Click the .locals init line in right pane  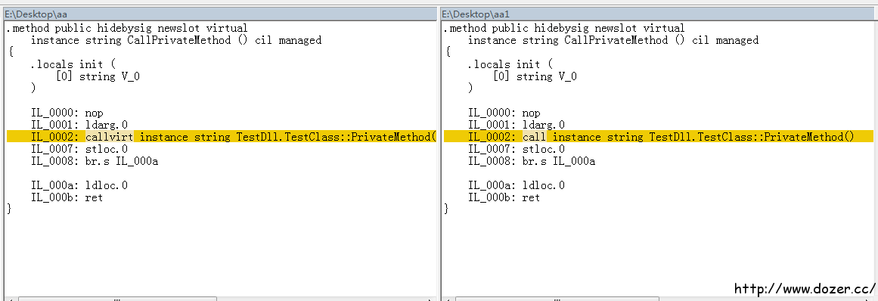(x=510, y=64)
